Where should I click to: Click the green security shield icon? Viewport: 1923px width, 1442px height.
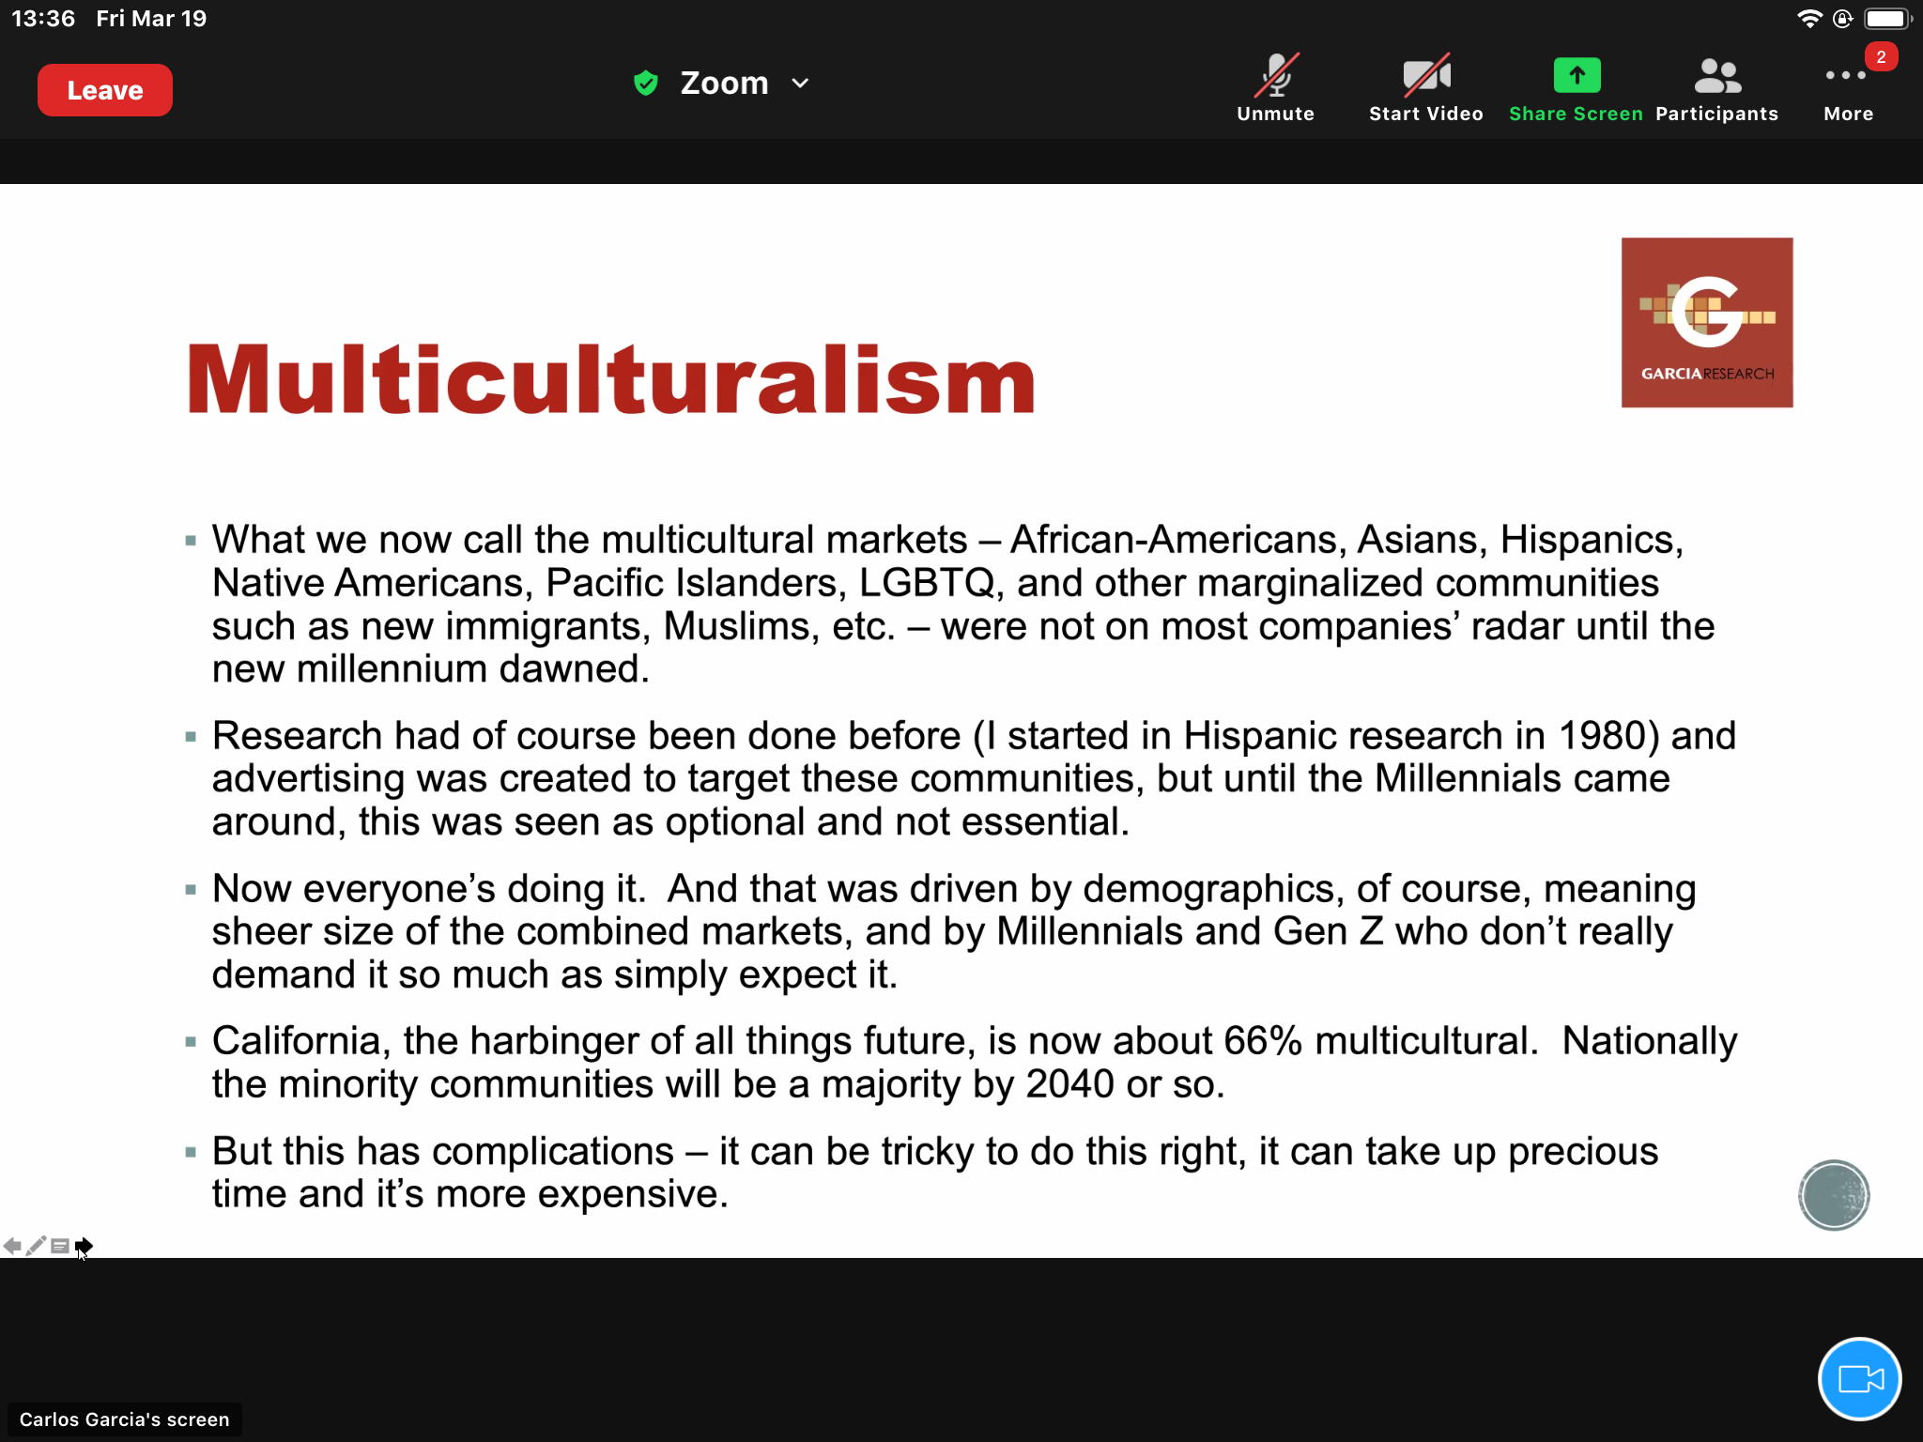click(x=646, y=84)
